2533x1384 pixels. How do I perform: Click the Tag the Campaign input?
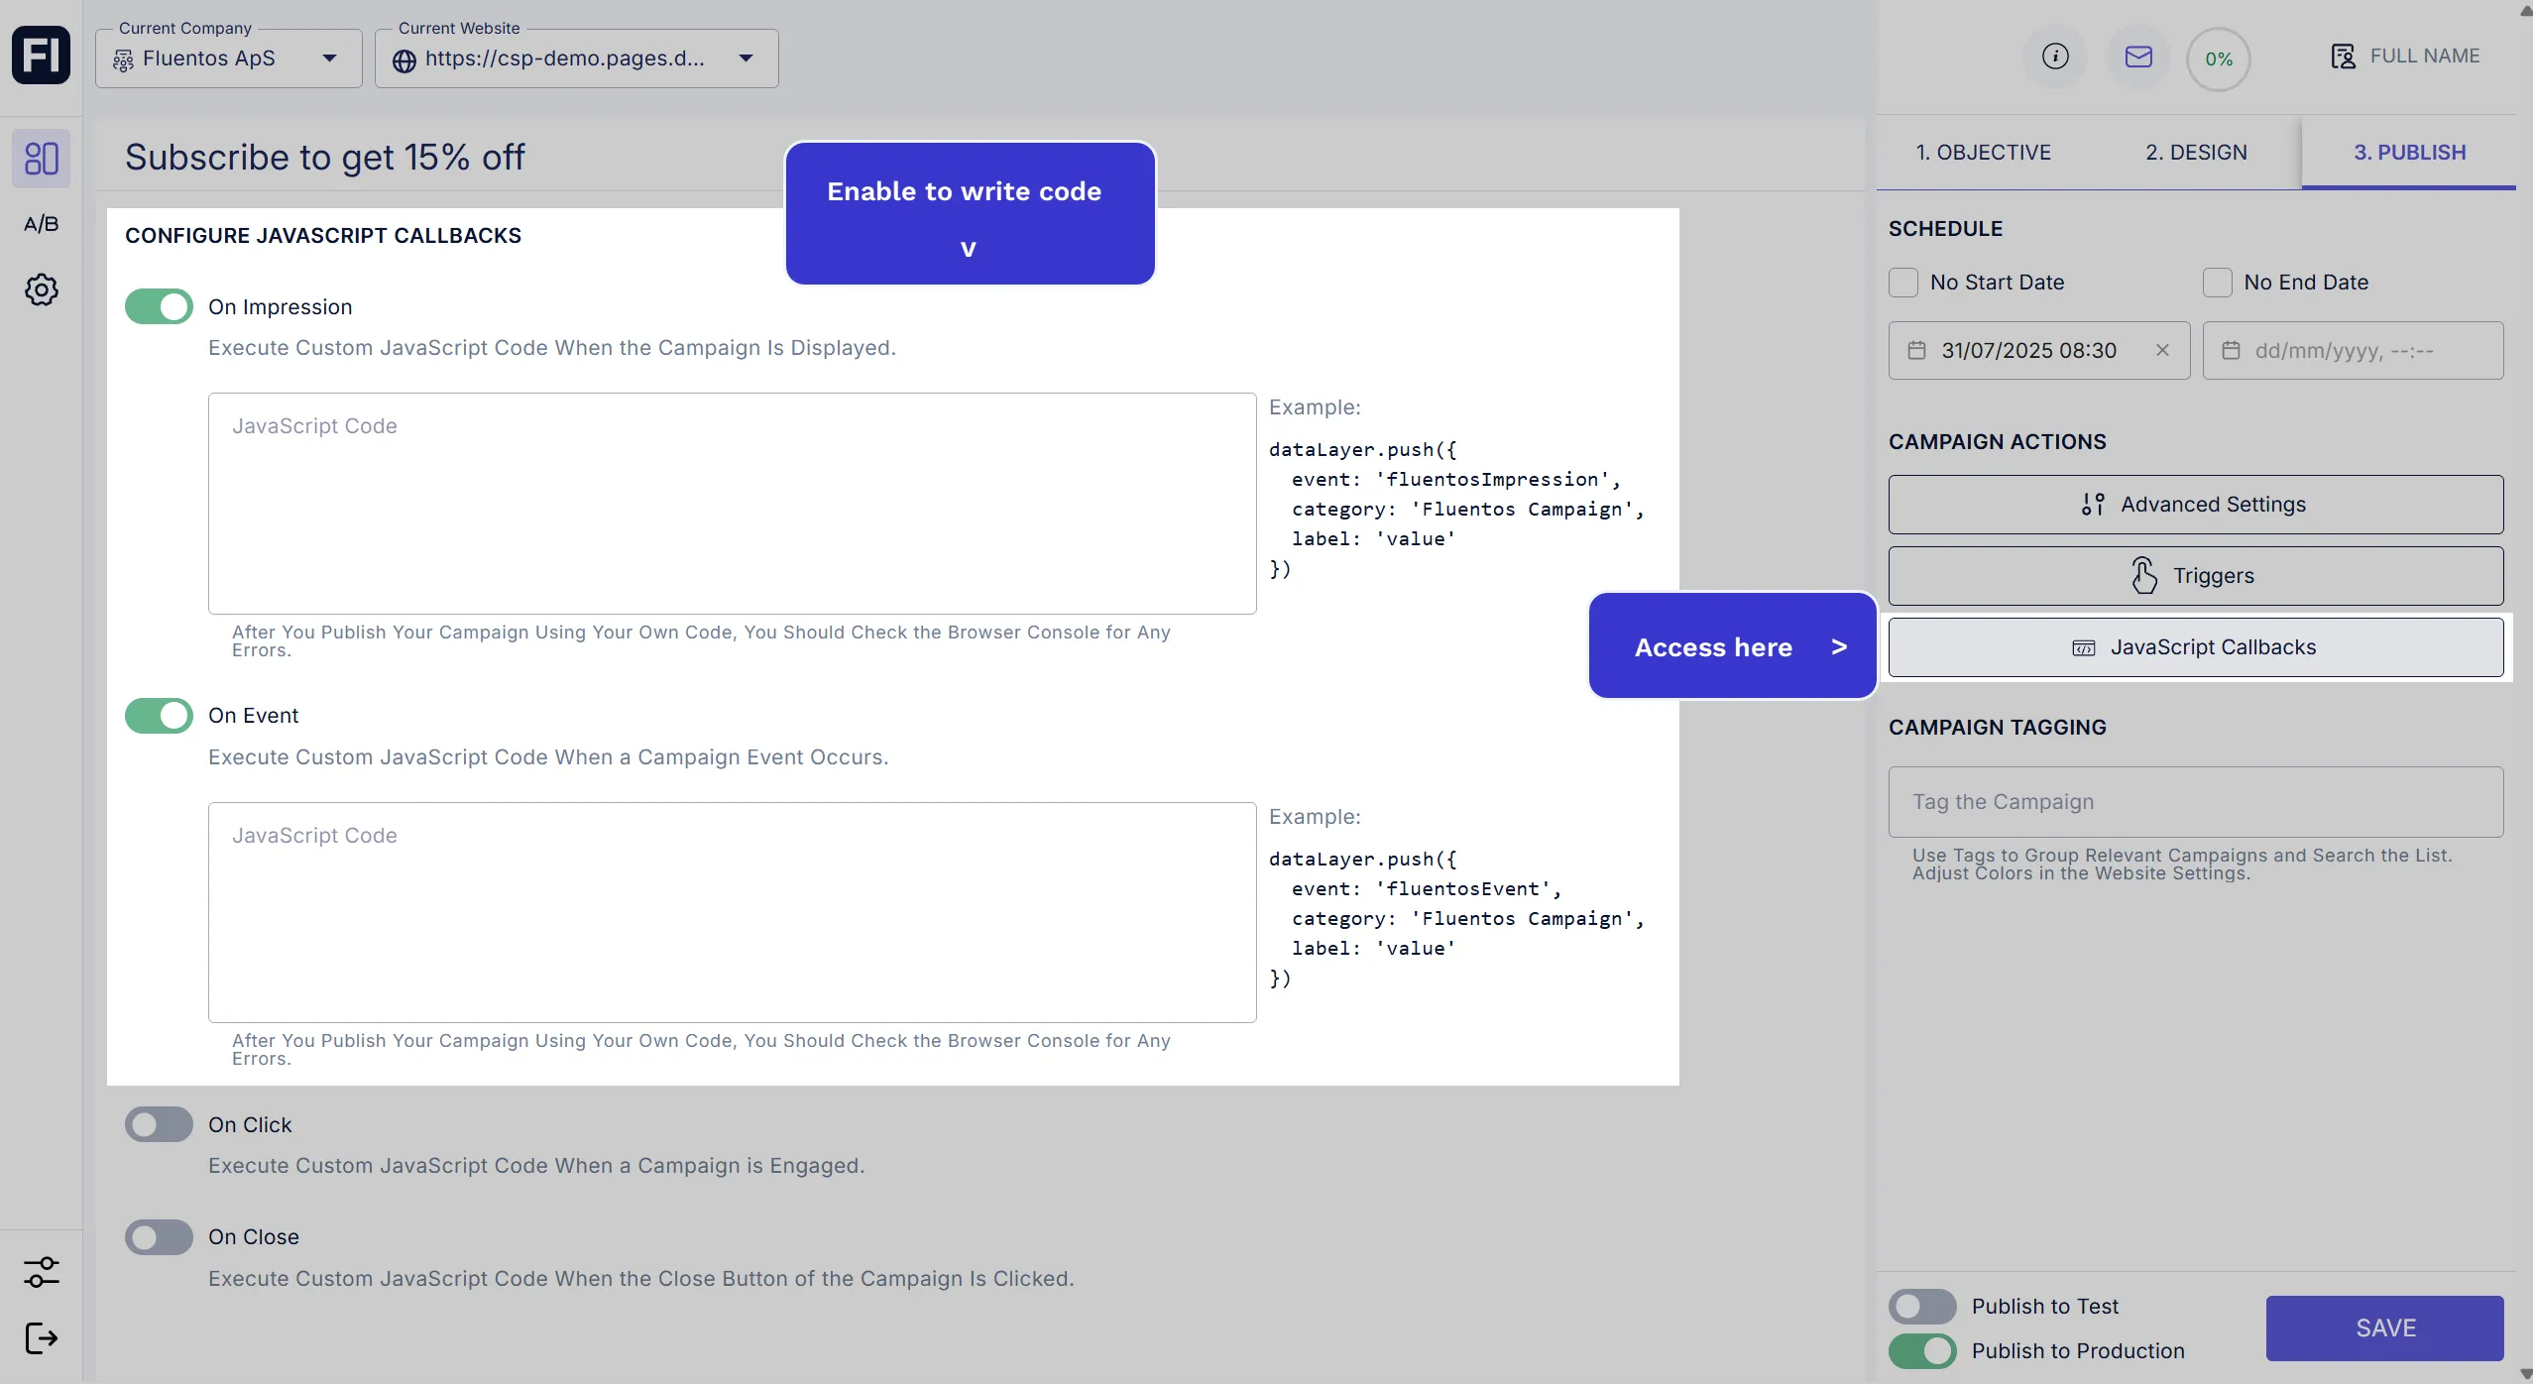(2196, 802)
